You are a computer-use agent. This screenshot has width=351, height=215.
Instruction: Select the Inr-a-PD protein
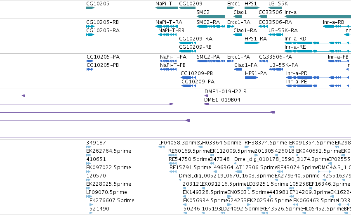(318, 78)
